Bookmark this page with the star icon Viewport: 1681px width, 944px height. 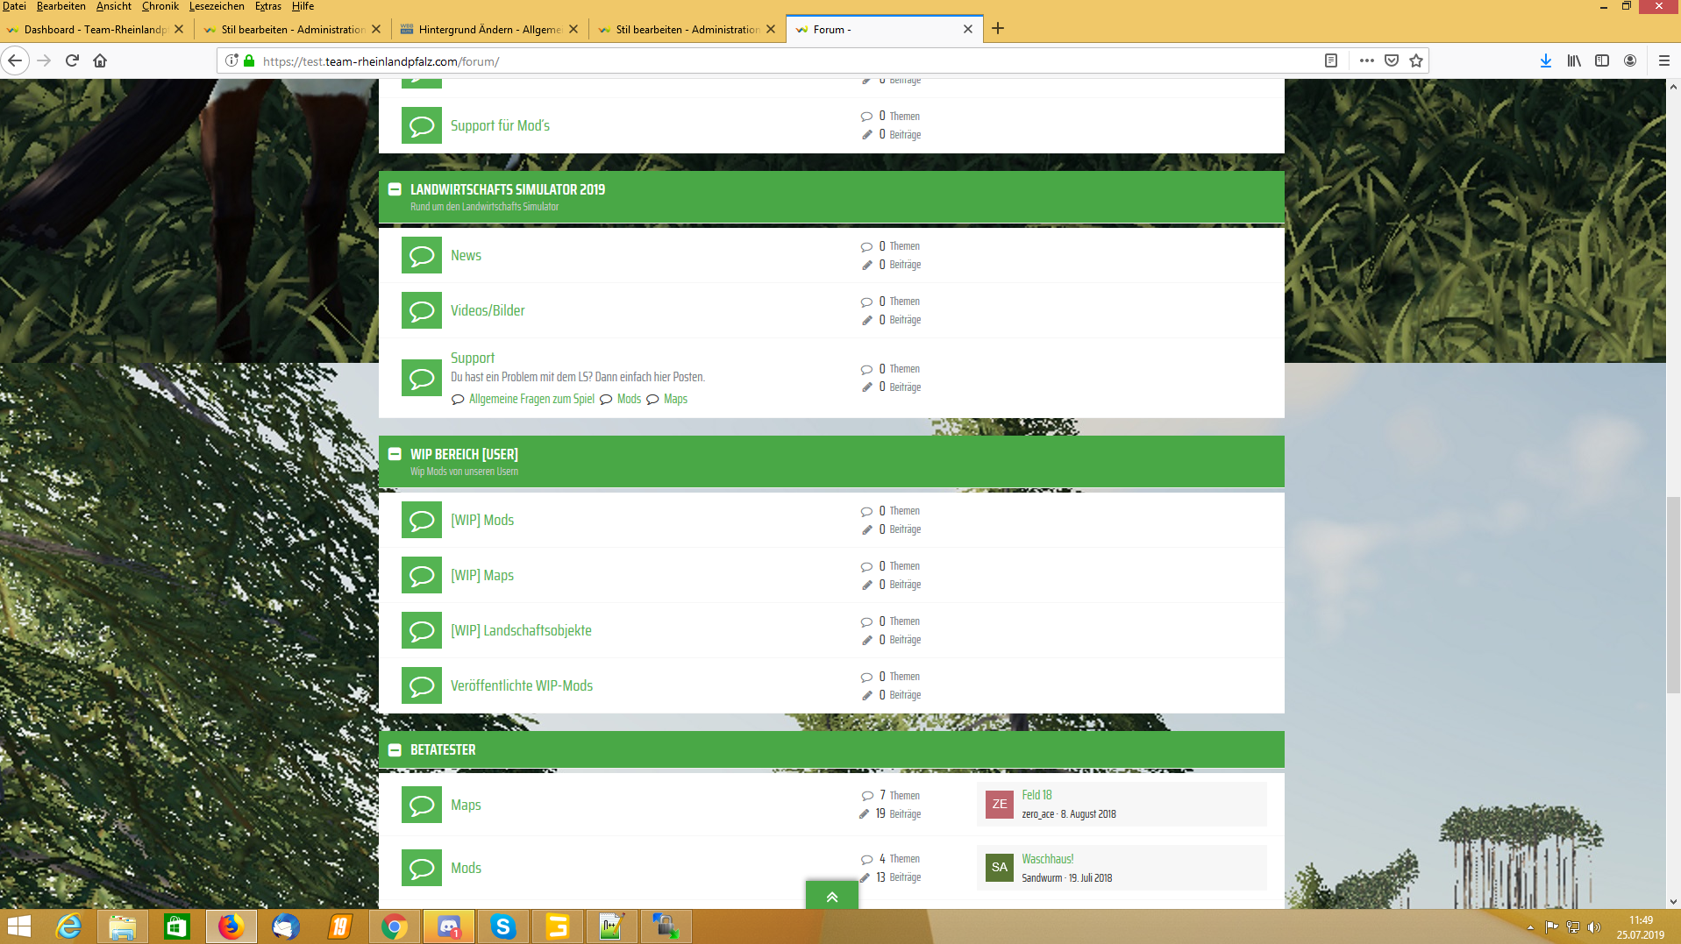click(x=1415, y=60)
